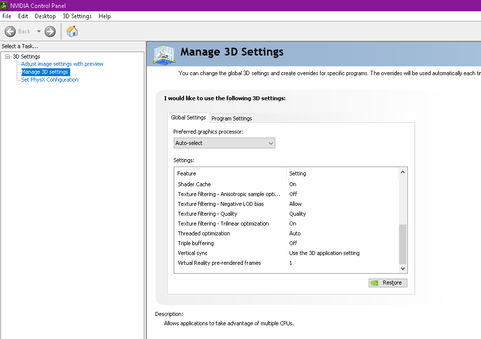This screenshot has width=481, height=339.
Task: Click the 'Auto' value for Threaded optimization
Action: [x=295, y=233]
